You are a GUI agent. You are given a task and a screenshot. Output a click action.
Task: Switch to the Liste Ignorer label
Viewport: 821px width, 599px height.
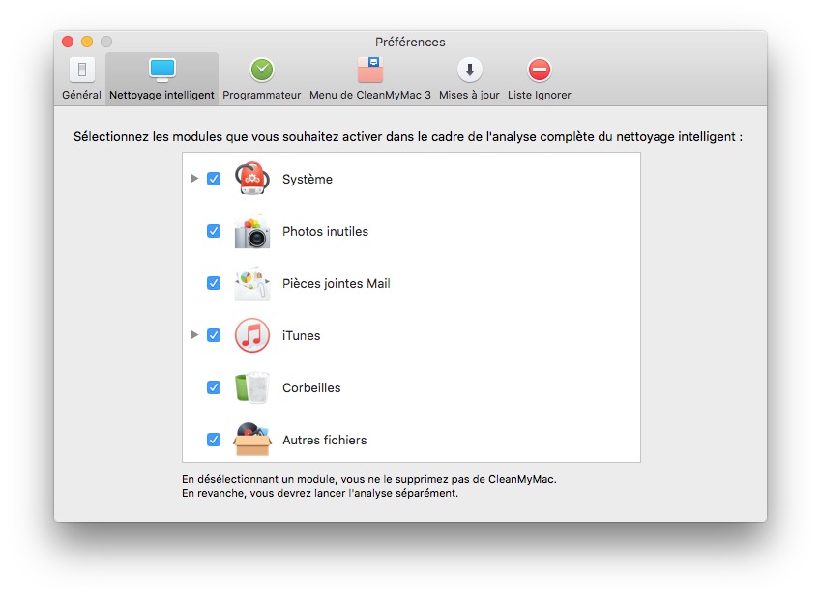coord(540,96)
